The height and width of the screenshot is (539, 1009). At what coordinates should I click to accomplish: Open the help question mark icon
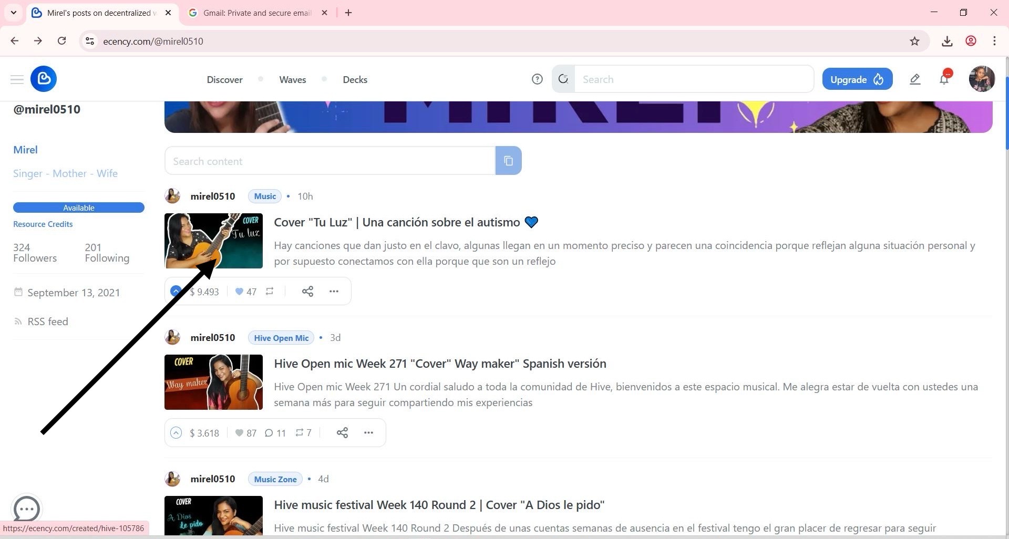pos(537,79)
